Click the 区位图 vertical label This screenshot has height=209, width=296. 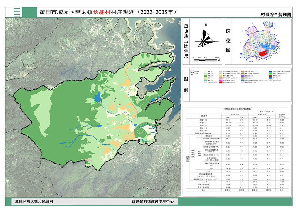(x=228, y=41)
